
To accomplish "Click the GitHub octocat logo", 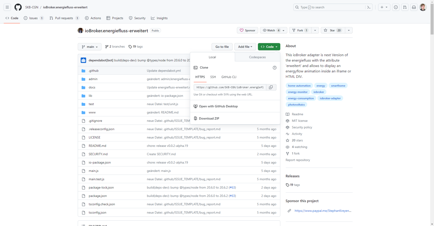I will (18, 7).
